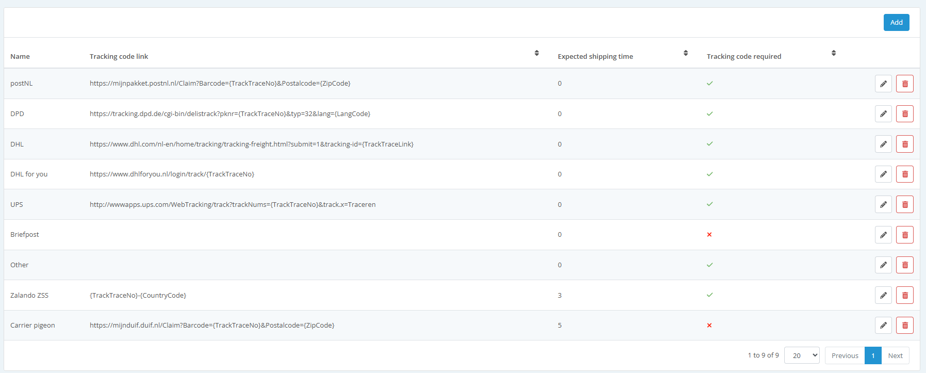Go to the Previous page
This screenshot has height=373, width=926.
coord(845,355)
